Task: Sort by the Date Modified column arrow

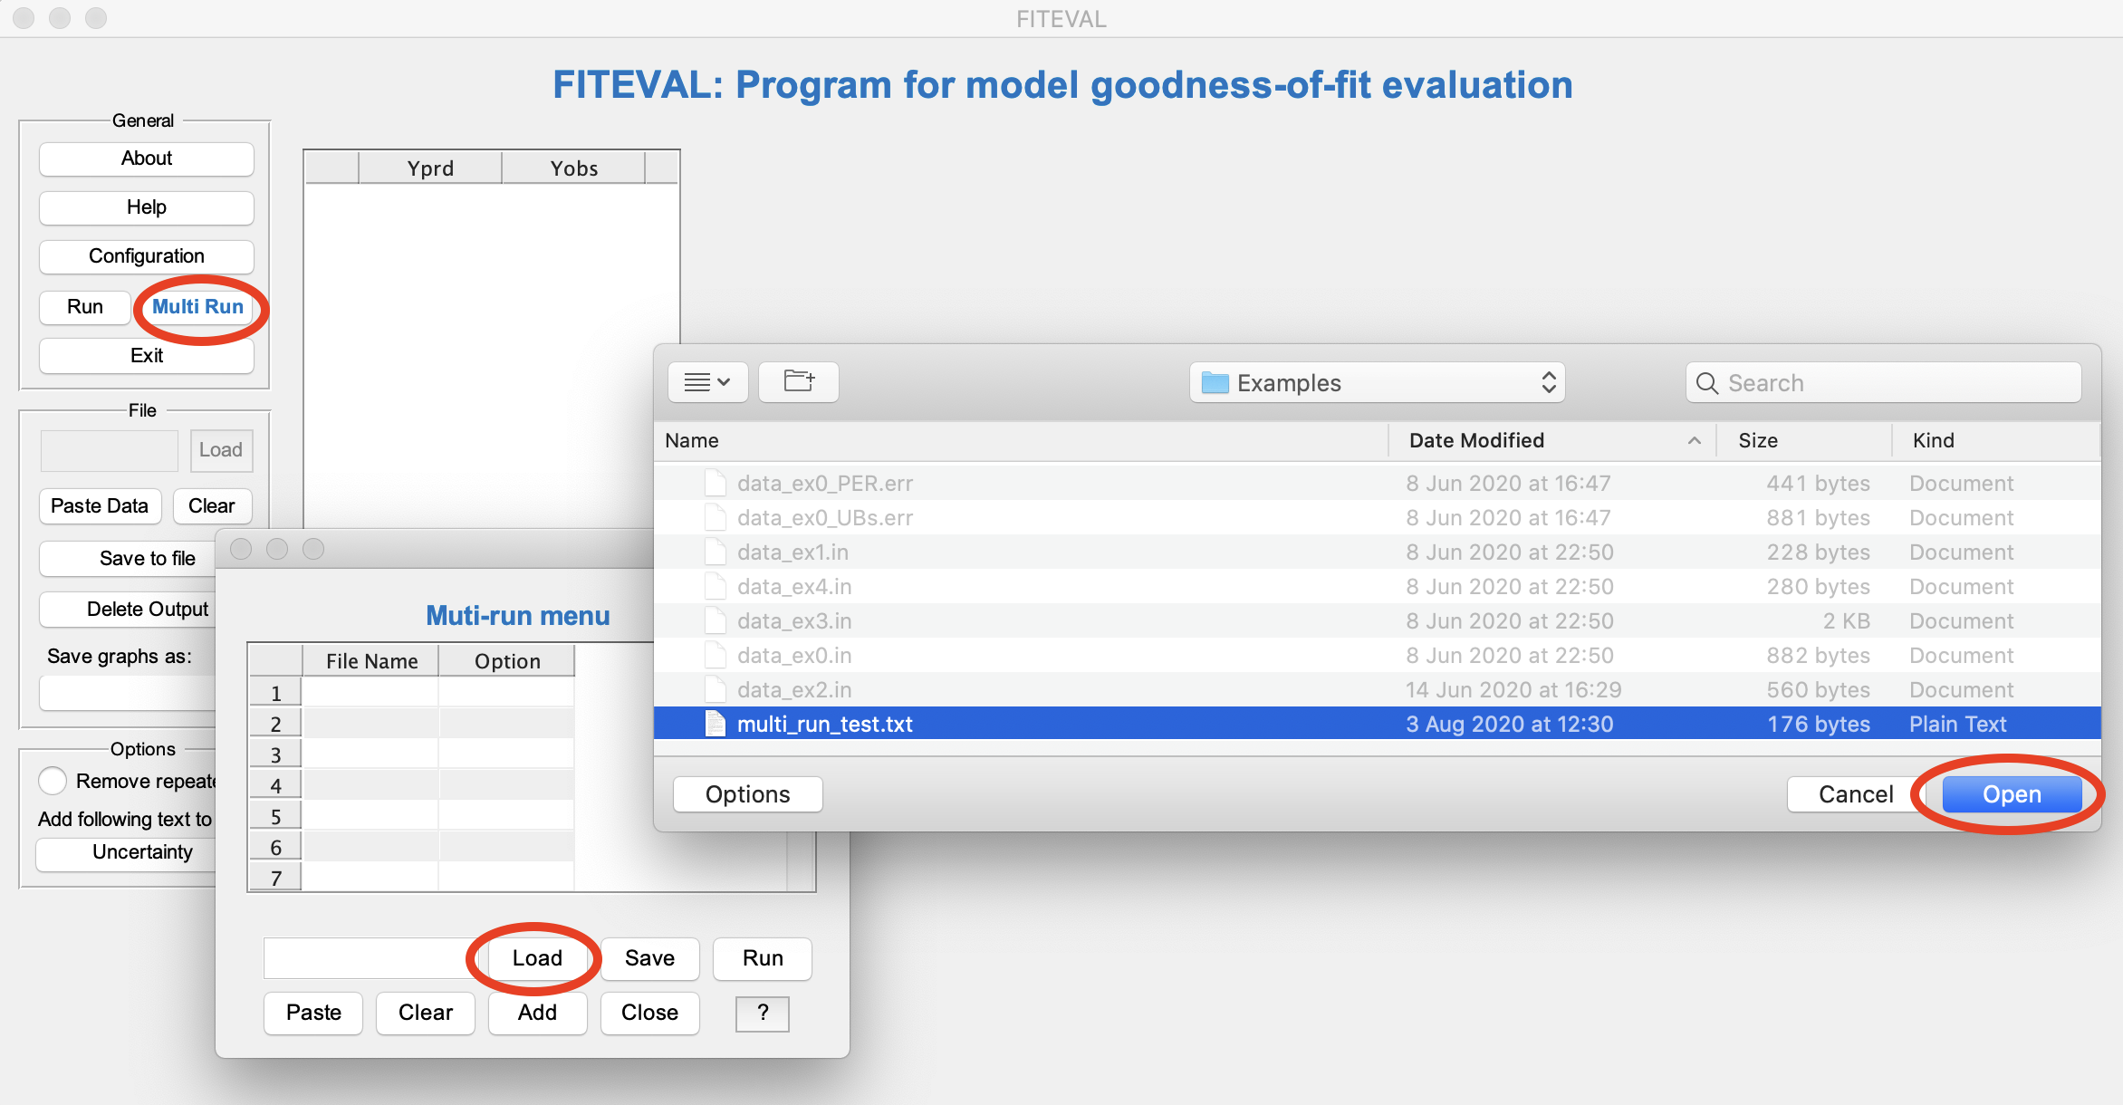Action: click(x=1694, y=440)
